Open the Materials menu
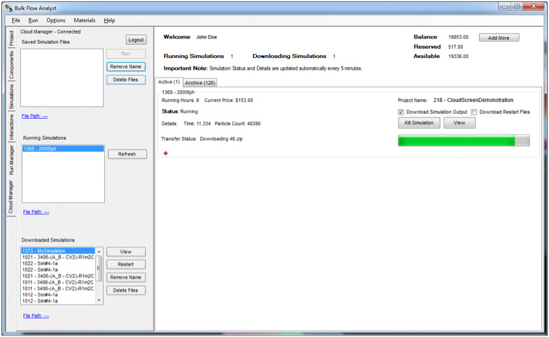Image resolution: width=549 pixels, height=337 pixels. click(x=84, y=20)
